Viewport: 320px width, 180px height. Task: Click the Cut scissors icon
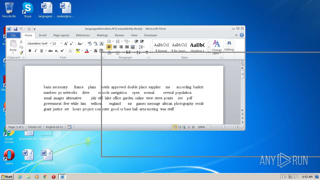point(21,41)
